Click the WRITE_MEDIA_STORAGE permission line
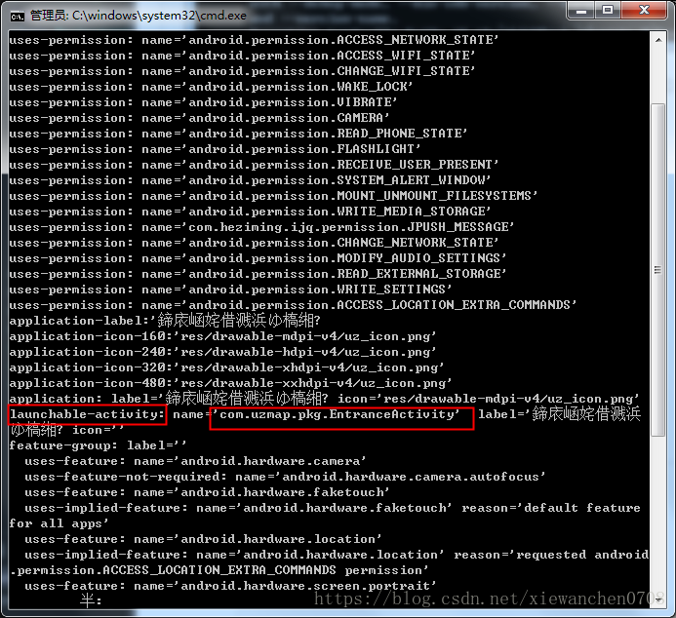 coord(250,212)
